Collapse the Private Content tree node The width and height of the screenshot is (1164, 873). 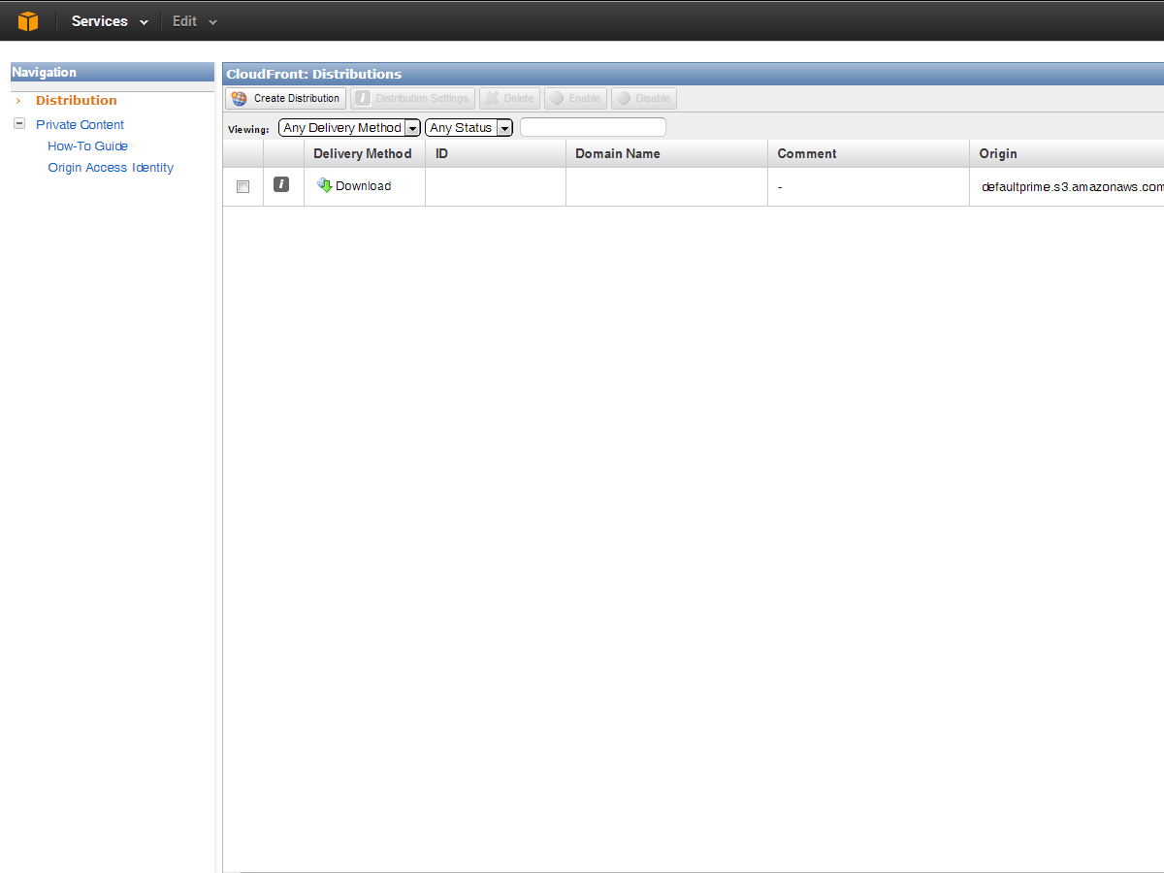(19, 124)
